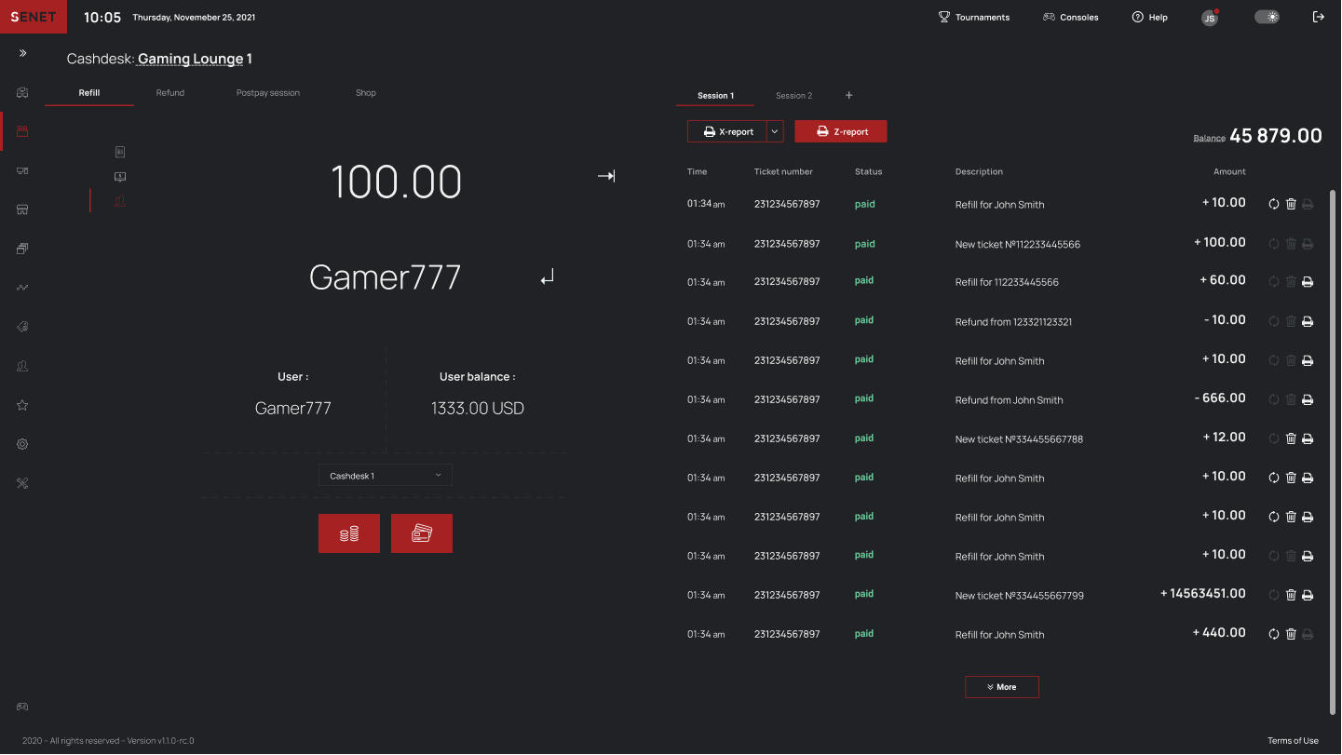Expand the X-report dropdown arrow
This screenshot has height=755, width=1342.
click(774, 131)
